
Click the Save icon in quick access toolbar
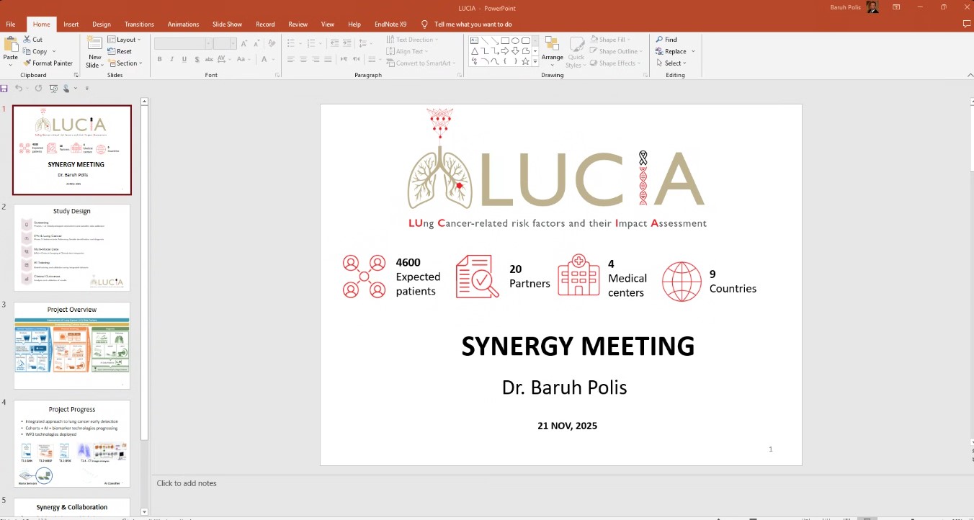coord(4,89)
